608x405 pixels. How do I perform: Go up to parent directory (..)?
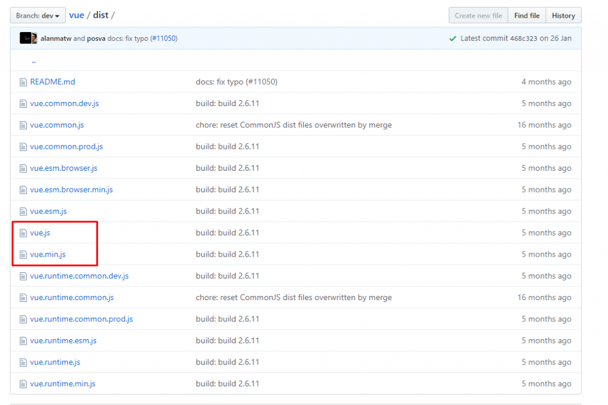[x=34, y=60]
